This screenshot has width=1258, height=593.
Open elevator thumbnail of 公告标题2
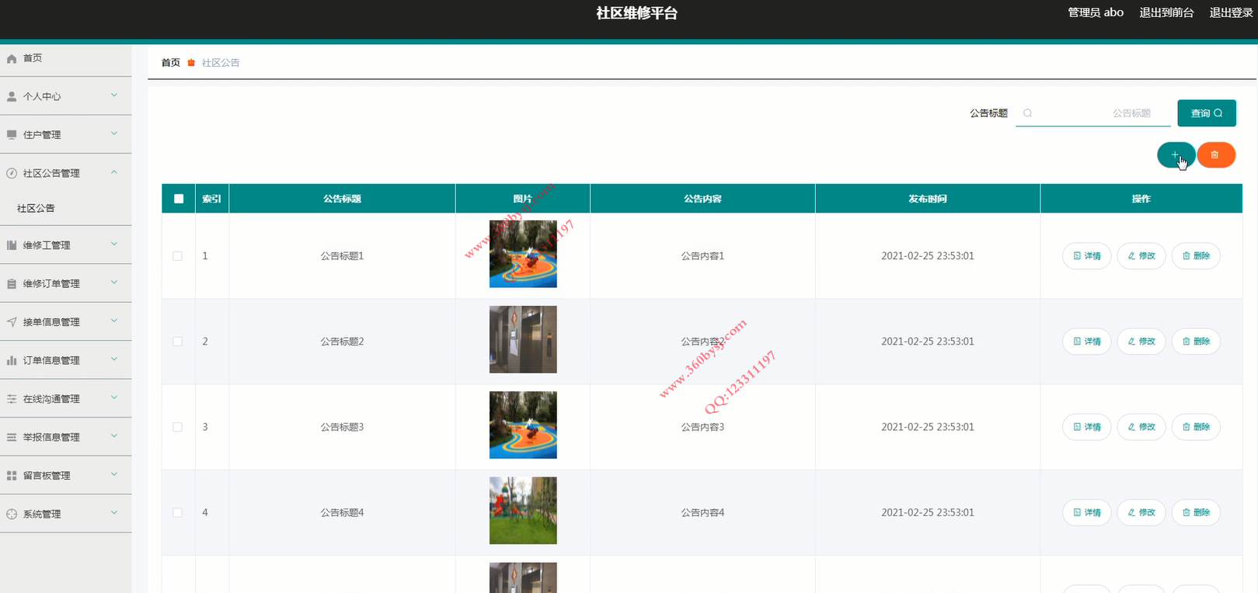523,339
